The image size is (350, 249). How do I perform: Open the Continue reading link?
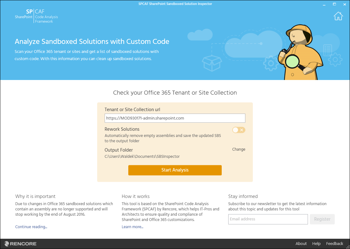[31, 227]
